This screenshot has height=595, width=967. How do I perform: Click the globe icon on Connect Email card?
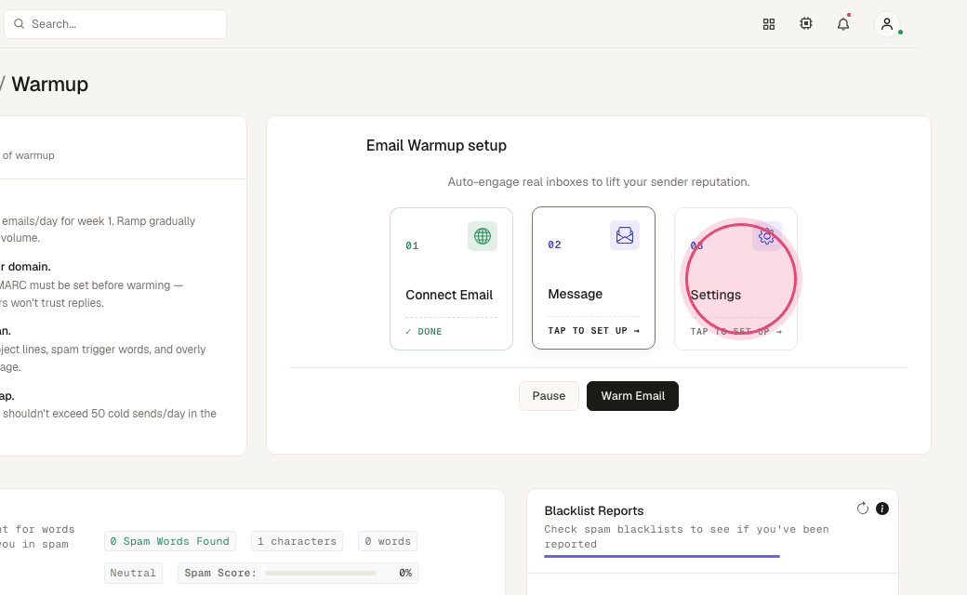click(x=483, y=236)
